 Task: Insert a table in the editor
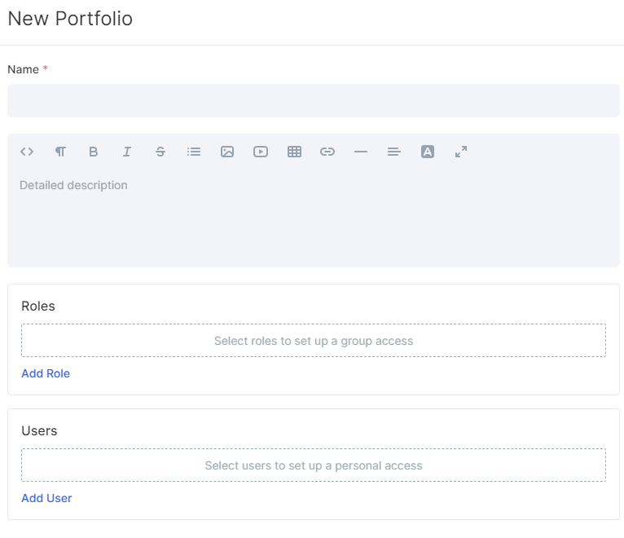pyautogui.click(x=294, y=152)
